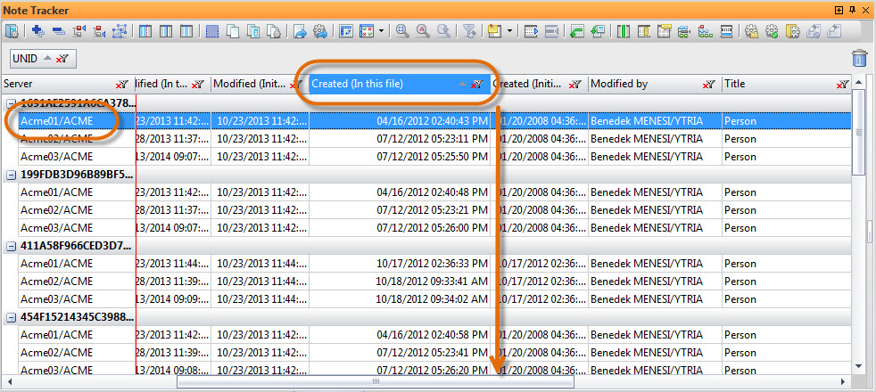Click the Expand All blue plus icon
Screen dimensions: 876x392
click(37, 31)
